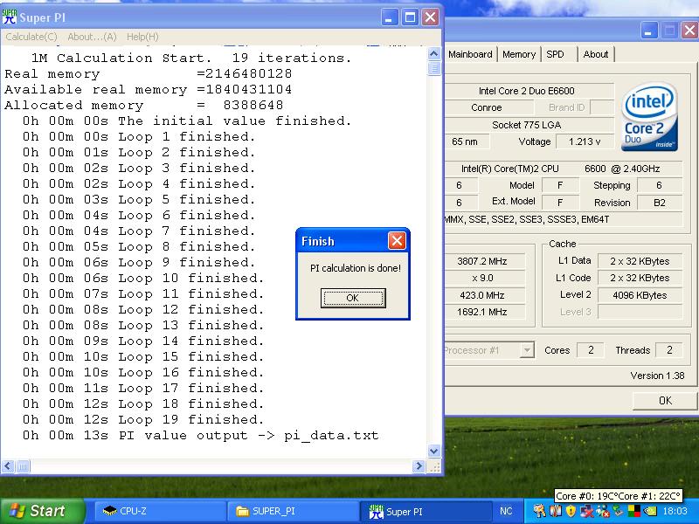Click the 'Version 1.38' label in CPU-Z
This screenshot has height=524, width=699.
(657, 376)
